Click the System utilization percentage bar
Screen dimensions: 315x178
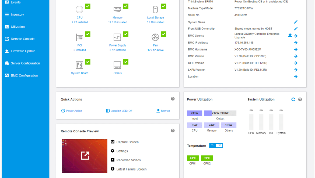click(x=281, y=122)
